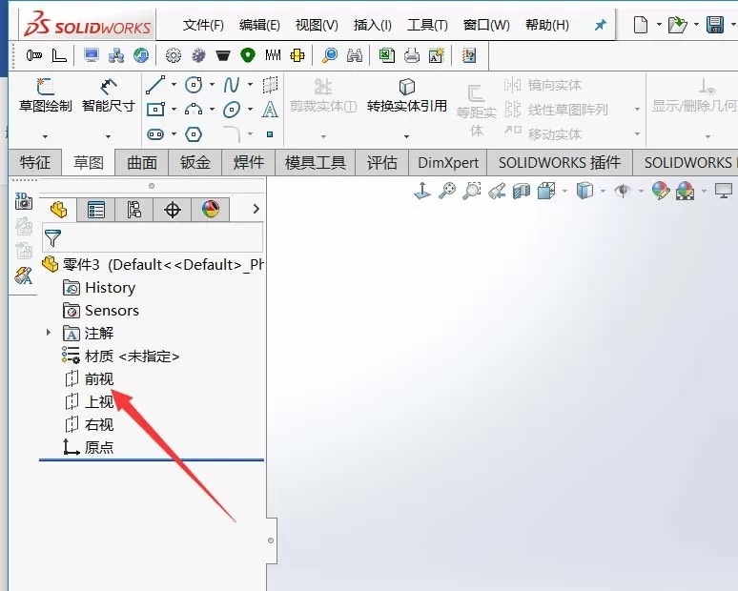Click the Edit Appearance color ball icon
This screenshot has width=738, height=591.
661,191
